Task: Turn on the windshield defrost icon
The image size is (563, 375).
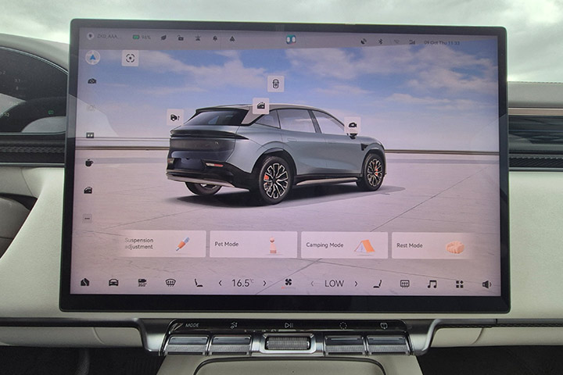Action: coord(170,283)
